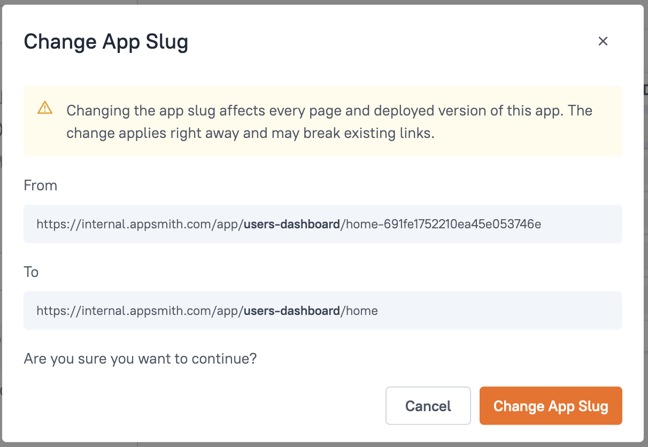The image size is (648, 447).
Task: Confirm with the Change App Slug button
Action: tap(550, 406)
